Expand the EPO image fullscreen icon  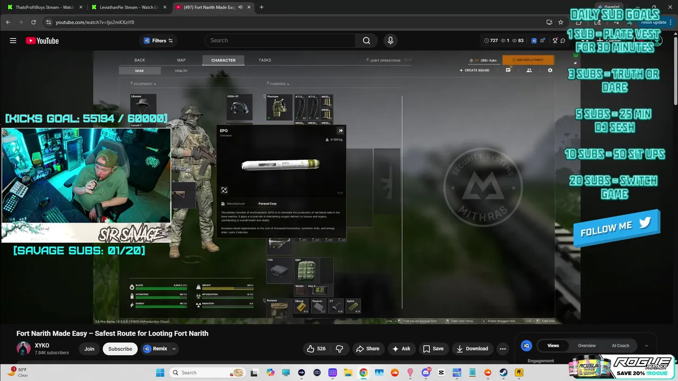tap(224, 190)
